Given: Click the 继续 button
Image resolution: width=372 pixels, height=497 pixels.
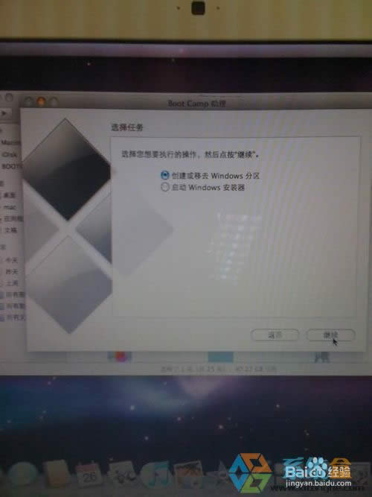Looking at the screenshot, I should [x=330, y=335].
